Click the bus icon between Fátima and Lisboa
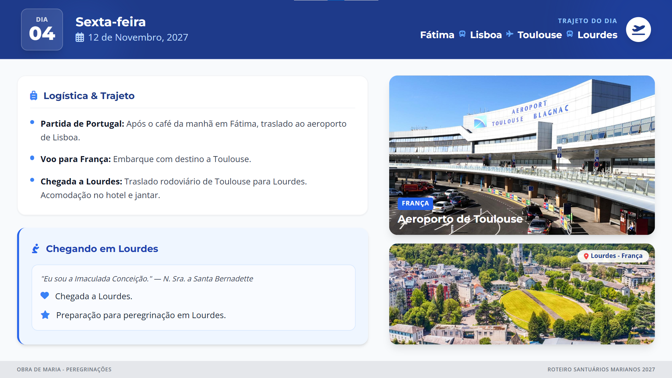 pos(462,34)
